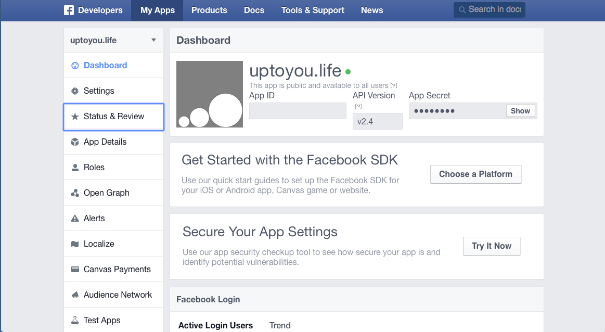Viewport: 605px width, 332px height.
Task: Click the Canvas Payments card icon
Action: (75, 270)
